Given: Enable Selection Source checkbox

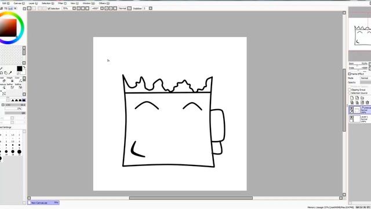Looking at the screenshot, I should (x=349, y=93).
